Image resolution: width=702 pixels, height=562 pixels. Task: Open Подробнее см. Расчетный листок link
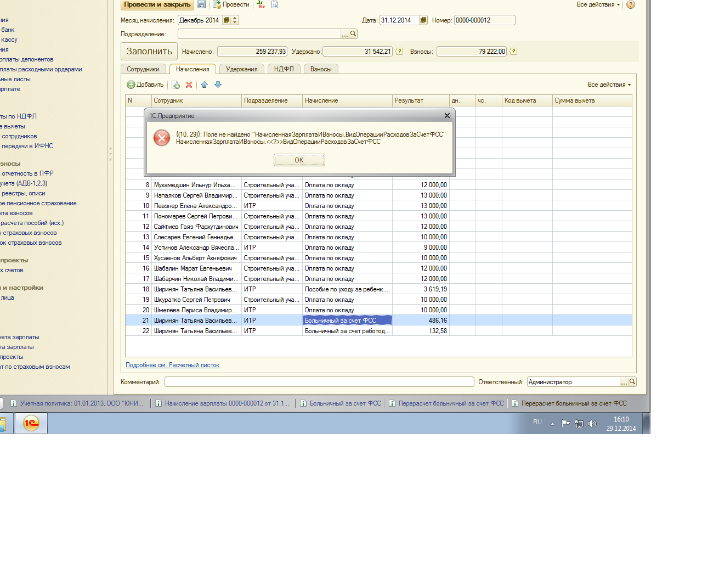(x=172, y=365)
